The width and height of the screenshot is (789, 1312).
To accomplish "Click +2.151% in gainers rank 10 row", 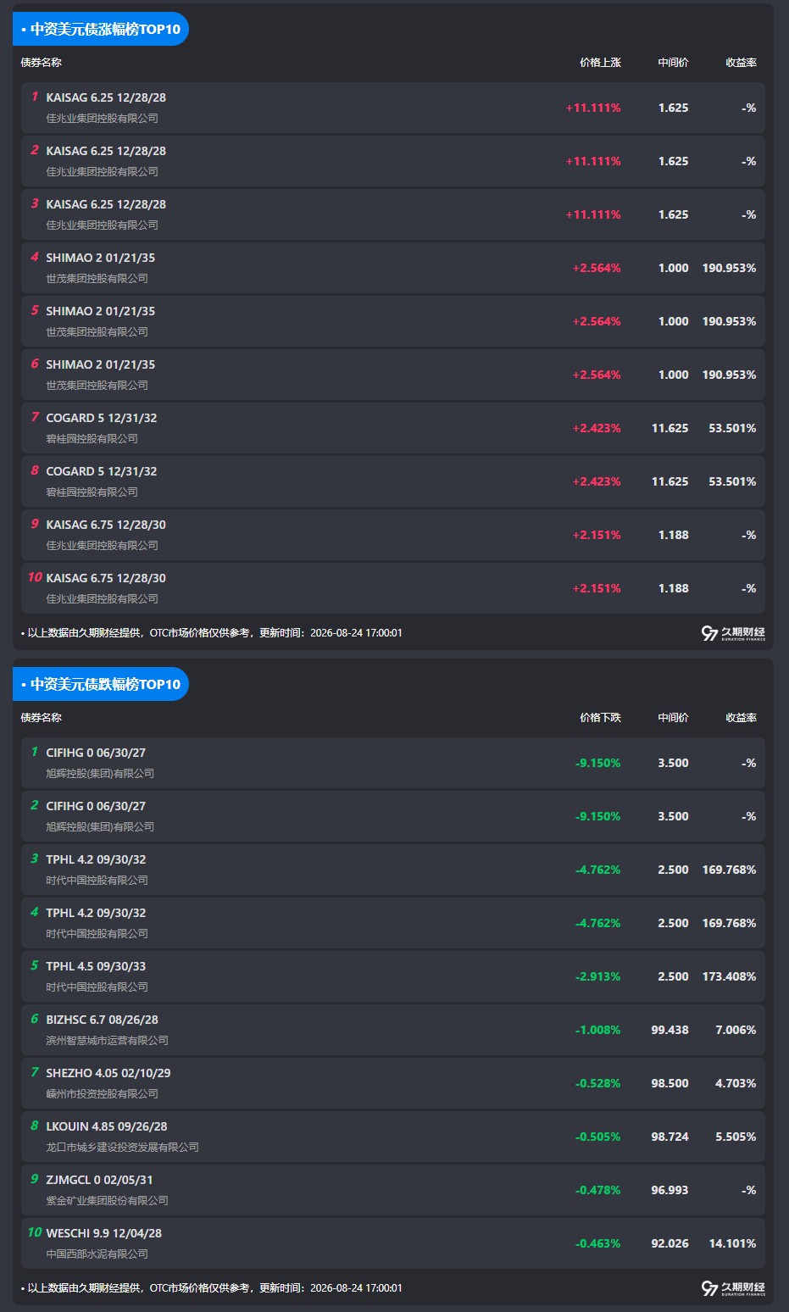I will [x=597, y=588].
